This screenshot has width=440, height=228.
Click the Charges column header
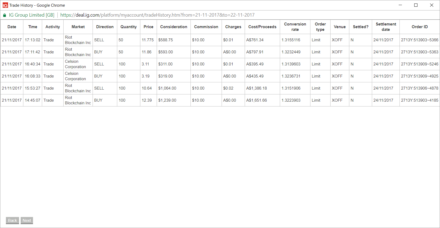[233, 27]
